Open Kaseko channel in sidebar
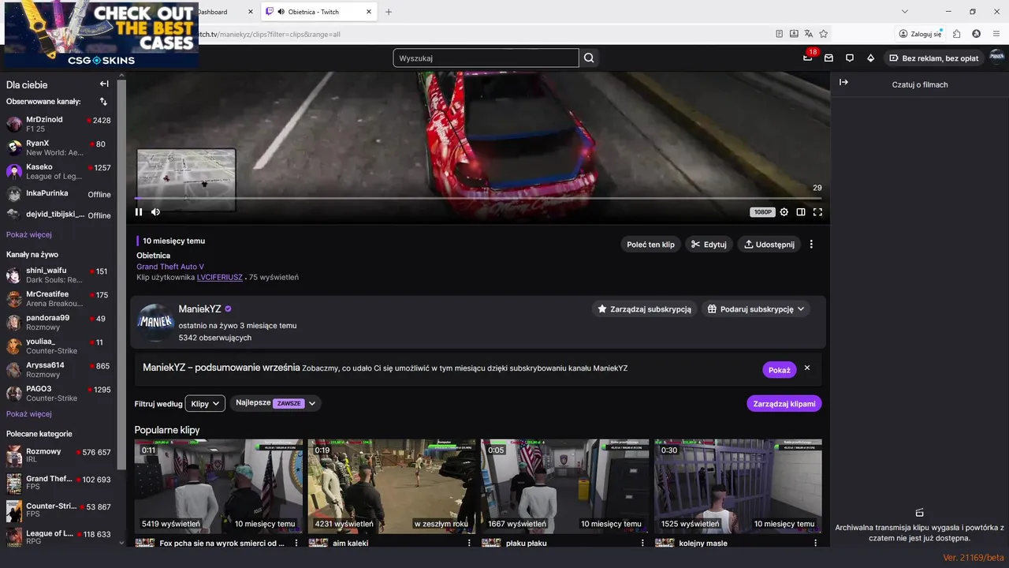Image resolution: width=1009 pixels, height=568 pixels. (58, 171)
